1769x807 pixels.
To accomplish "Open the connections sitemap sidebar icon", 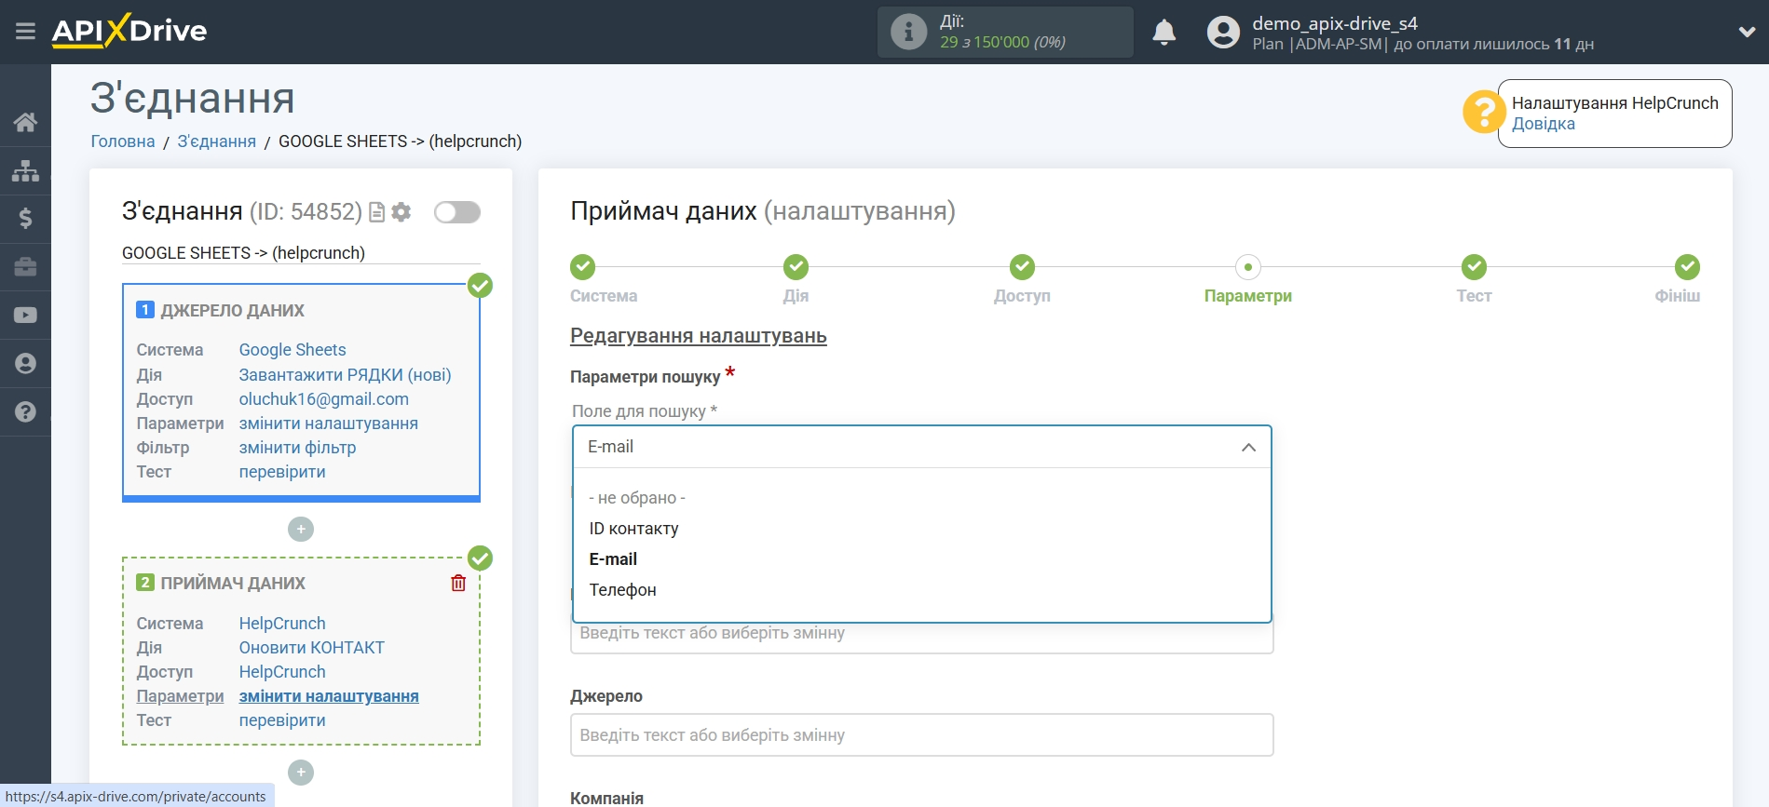I will click(25, 170).
